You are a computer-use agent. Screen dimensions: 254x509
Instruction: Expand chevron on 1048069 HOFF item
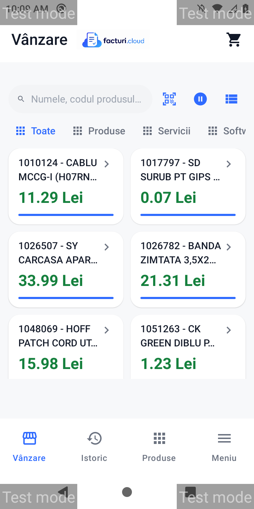tap(107, 330)
